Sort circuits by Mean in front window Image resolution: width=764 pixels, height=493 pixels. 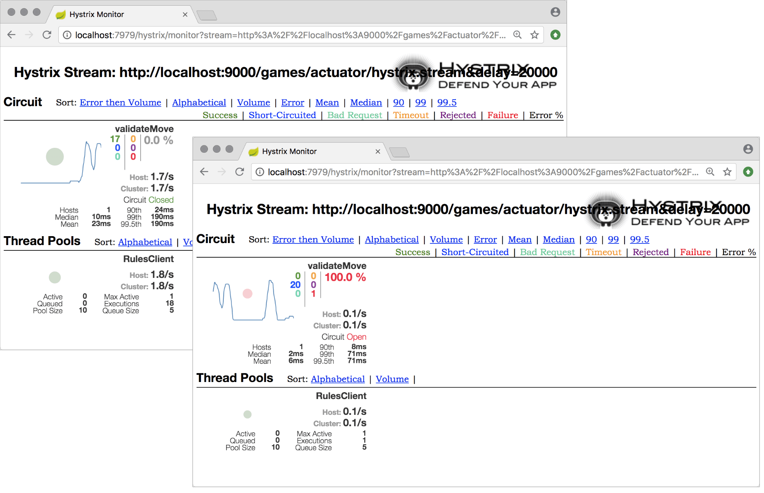[520, 239]
